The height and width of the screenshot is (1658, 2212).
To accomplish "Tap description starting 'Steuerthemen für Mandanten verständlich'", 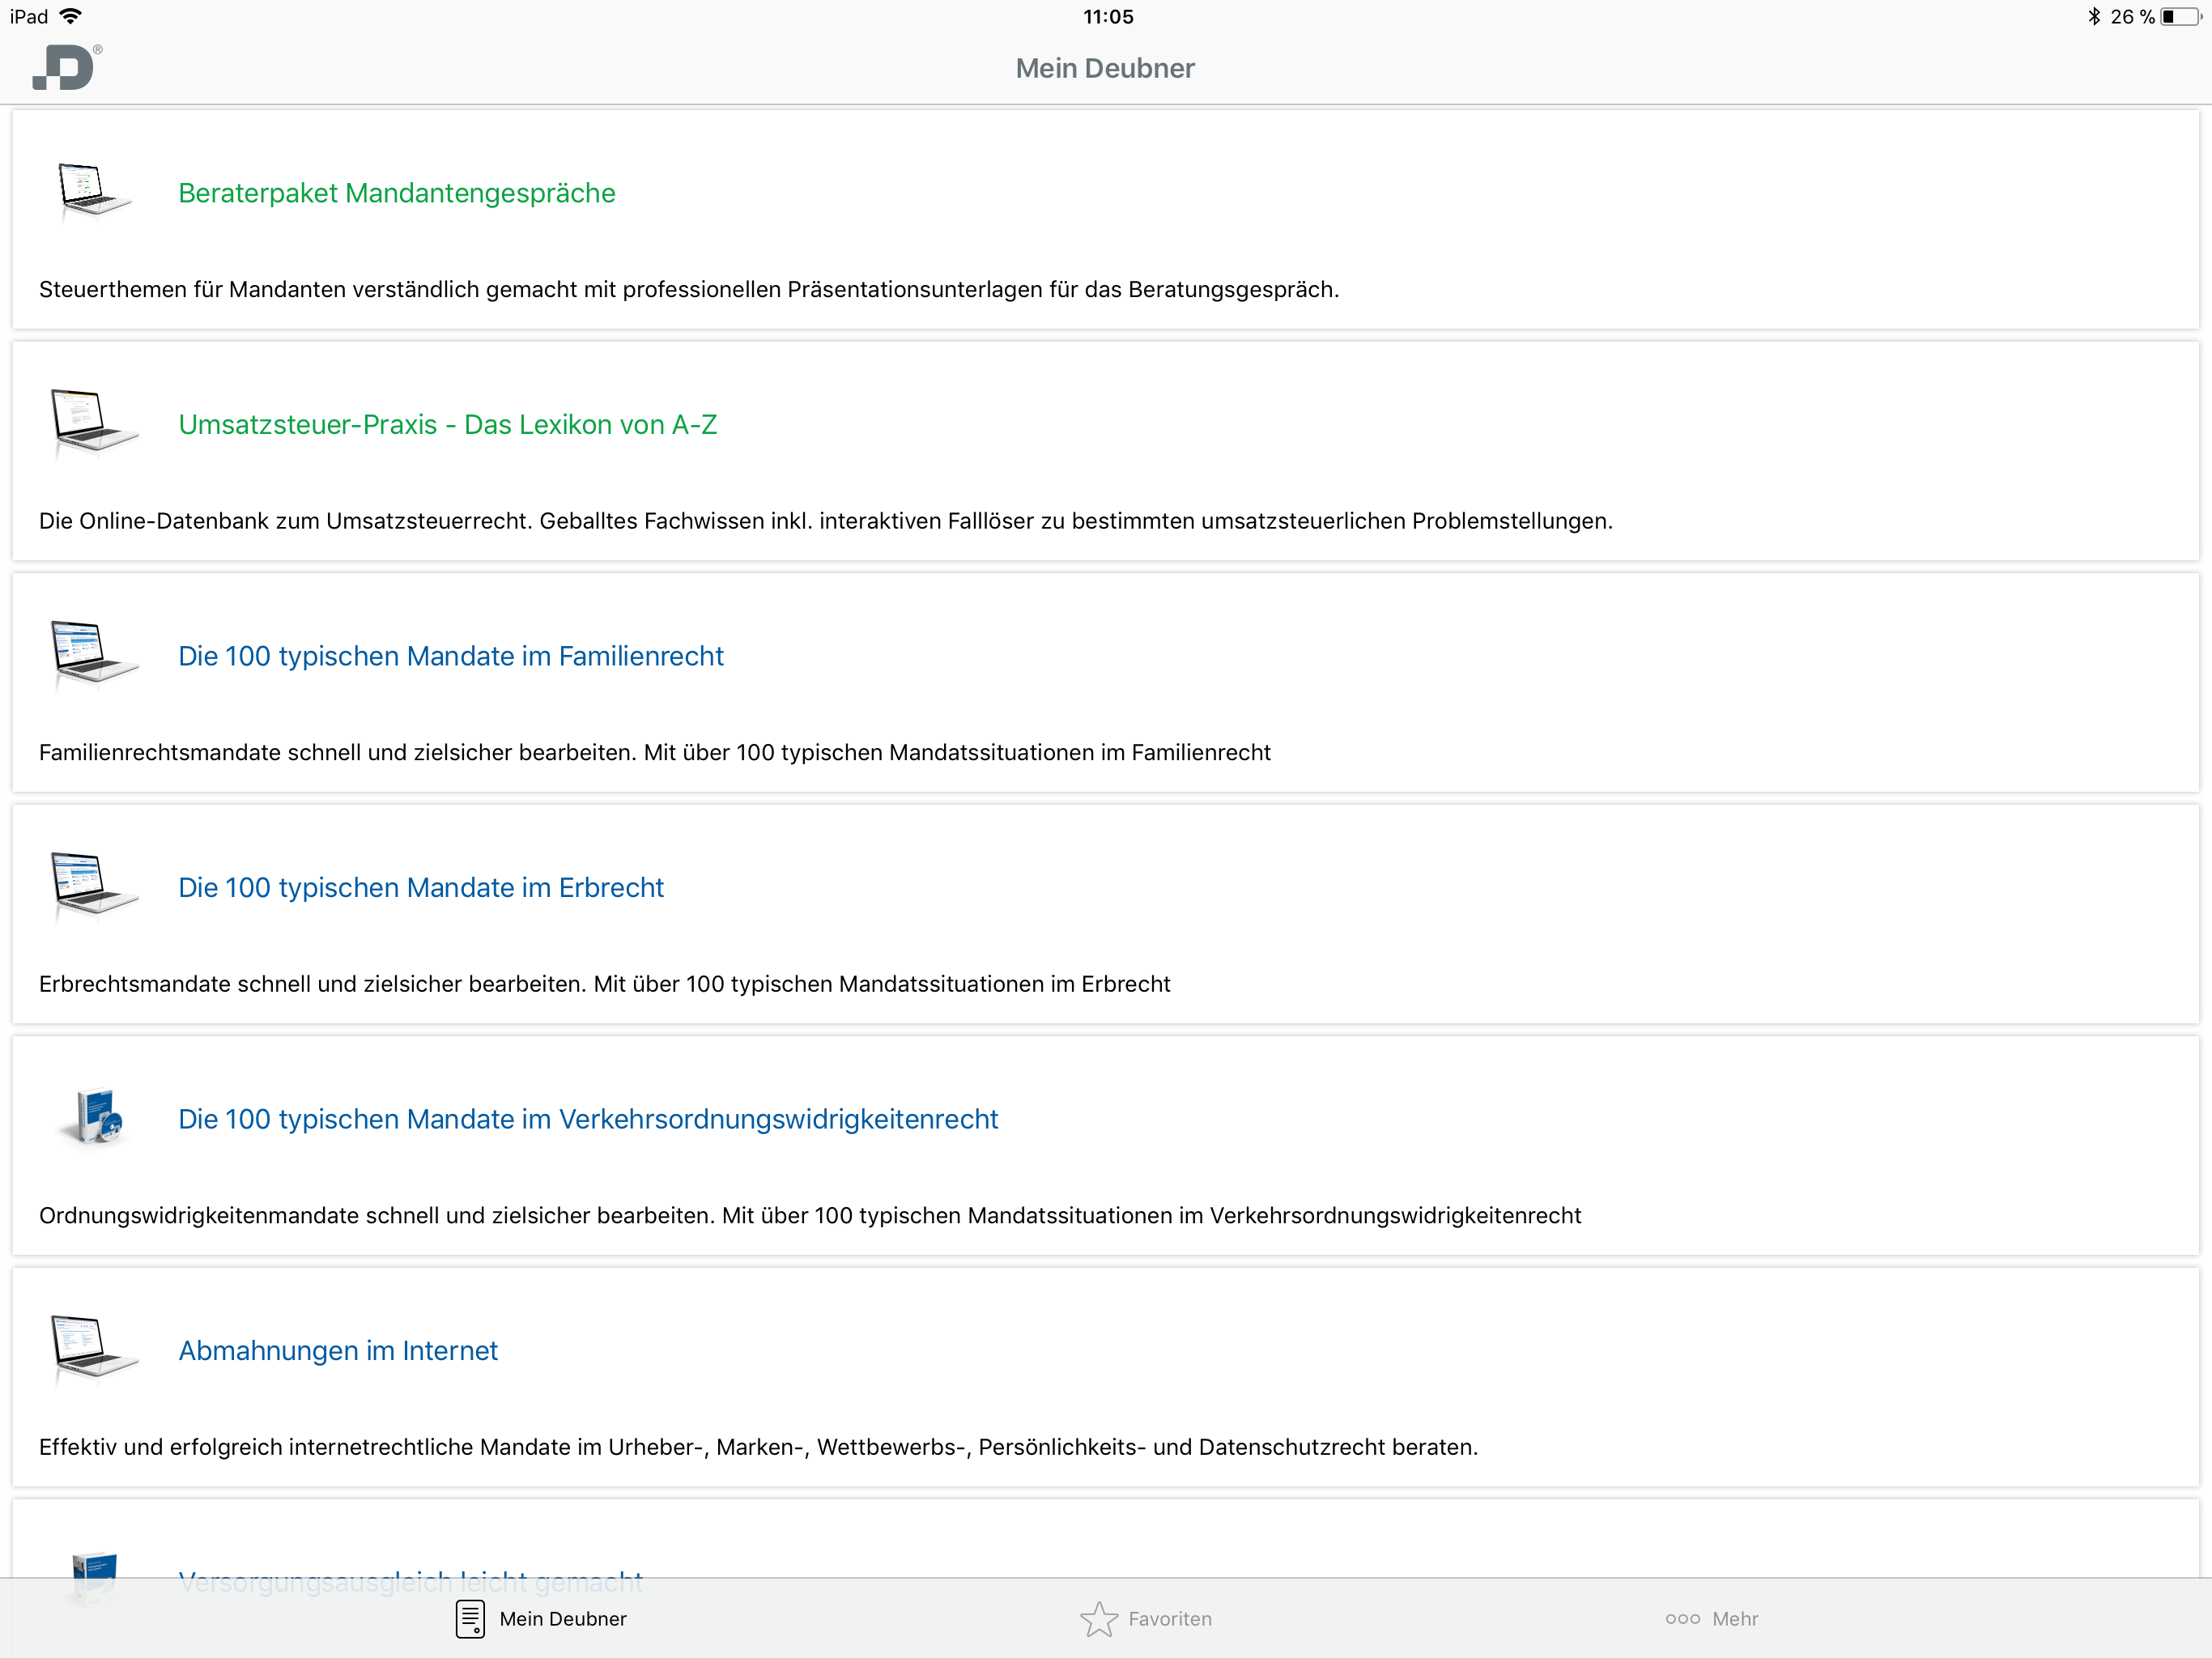I will (689, 289).
